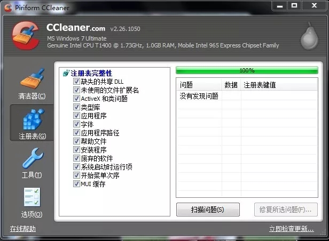Click 修复所选问题(F) fix button
Viewport: 329px width, 241px height.
(286, 210)
